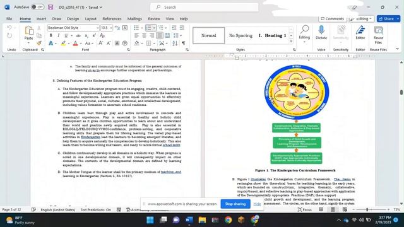
Task: Expand font color palette arrow
Action: [x=81, y=44]
